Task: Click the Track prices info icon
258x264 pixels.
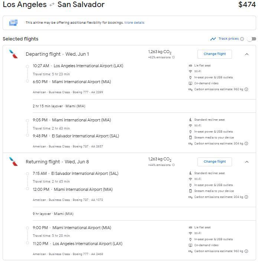Action: coord(242,39)
